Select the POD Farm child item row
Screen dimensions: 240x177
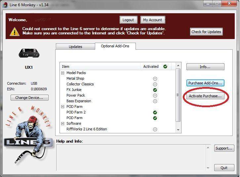click(118, 118)
